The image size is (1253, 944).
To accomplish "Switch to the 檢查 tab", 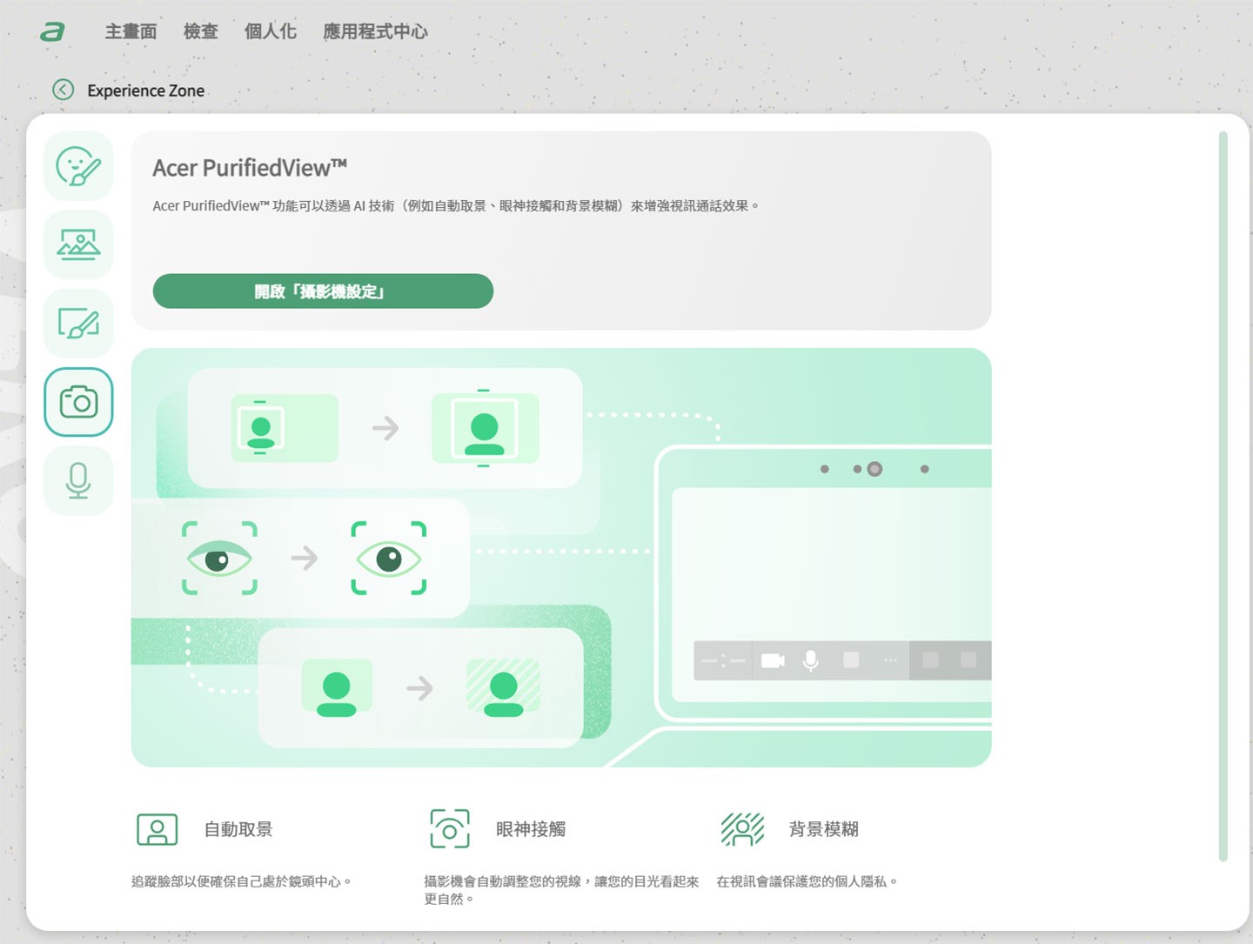I will (x=200, y=31).
